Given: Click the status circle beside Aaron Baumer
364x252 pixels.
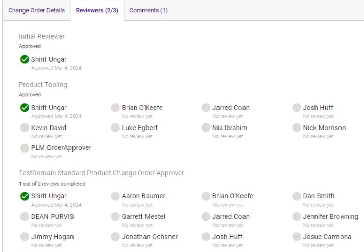Looking at the screenshot, I should 115,196.
